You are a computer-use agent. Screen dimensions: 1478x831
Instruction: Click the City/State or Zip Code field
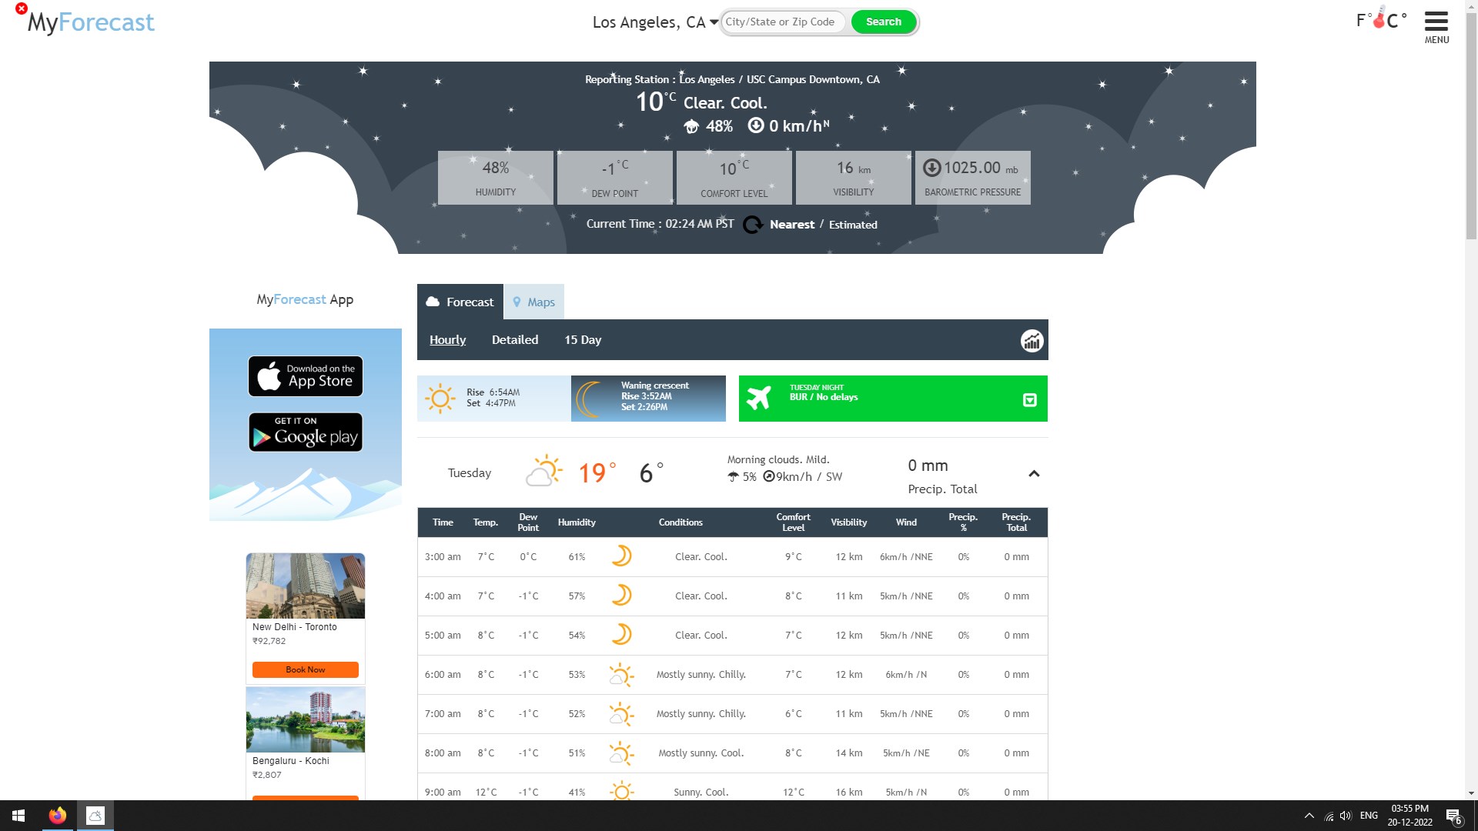[x=783, y=22]
